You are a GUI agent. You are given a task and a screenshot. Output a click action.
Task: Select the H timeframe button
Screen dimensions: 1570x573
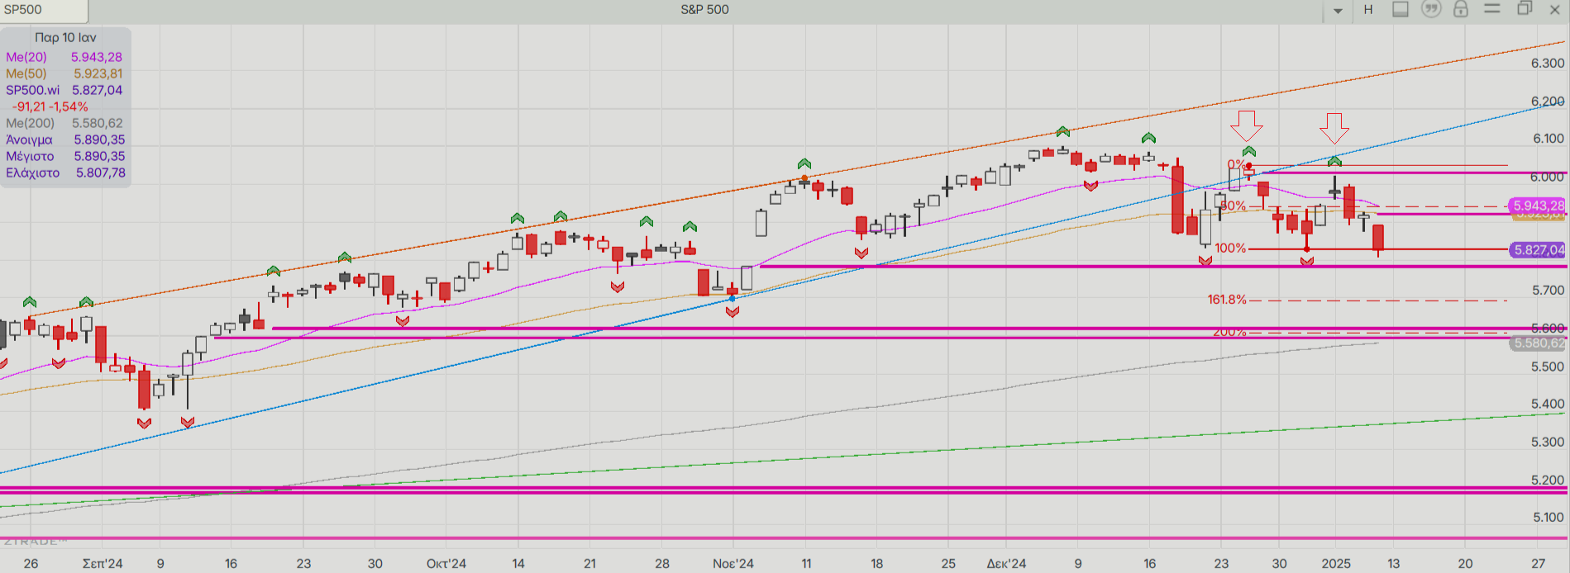[x=1368, y=10]
